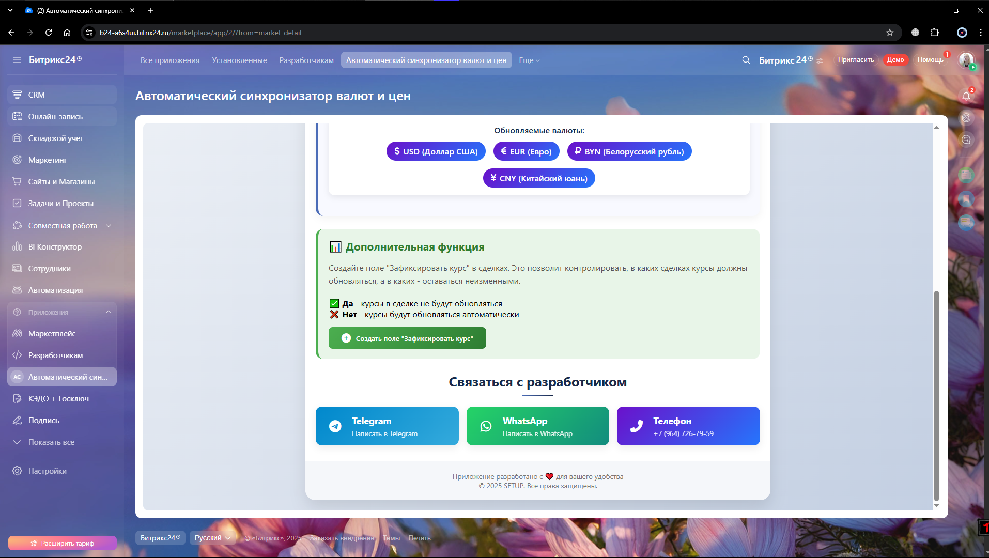Open the Темы footer link

391,538
